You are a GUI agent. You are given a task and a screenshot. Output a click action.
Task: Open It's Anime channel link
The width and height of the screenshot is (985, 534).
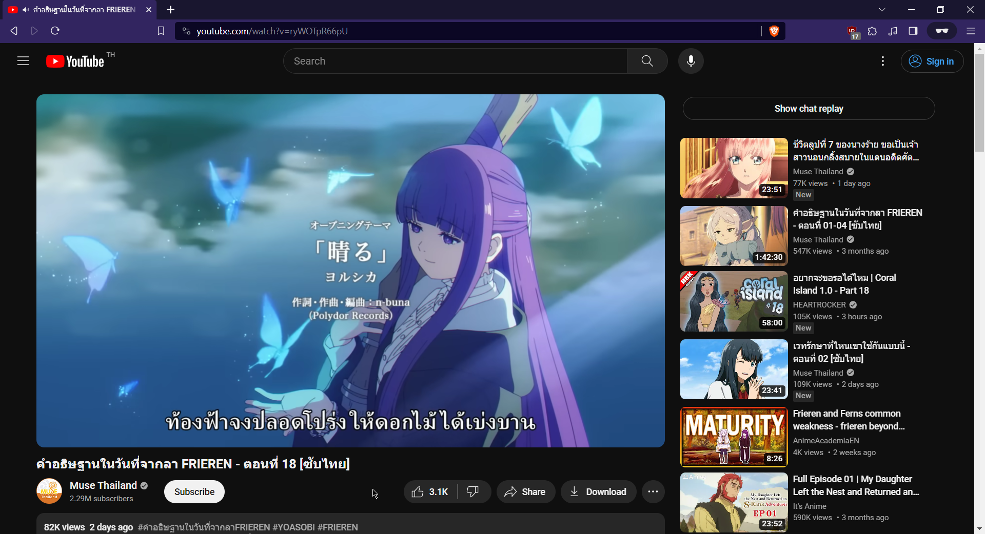tap(810, 506)
